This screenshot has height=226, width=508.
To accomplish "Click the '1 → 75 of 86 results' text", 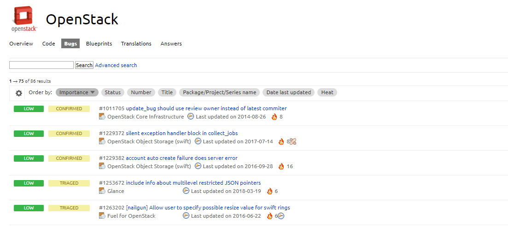I will (30, 81).
